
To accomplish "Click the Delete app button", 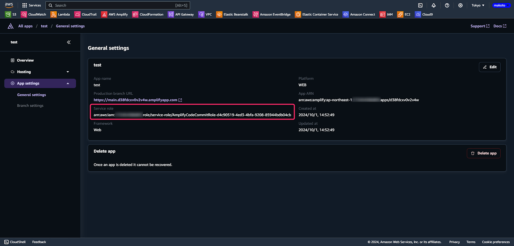I will point(483,153).
